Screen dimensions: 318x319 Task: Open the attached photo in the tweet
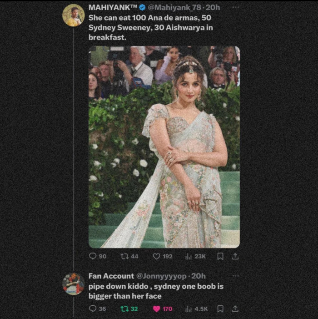click(x=164, y=147)
